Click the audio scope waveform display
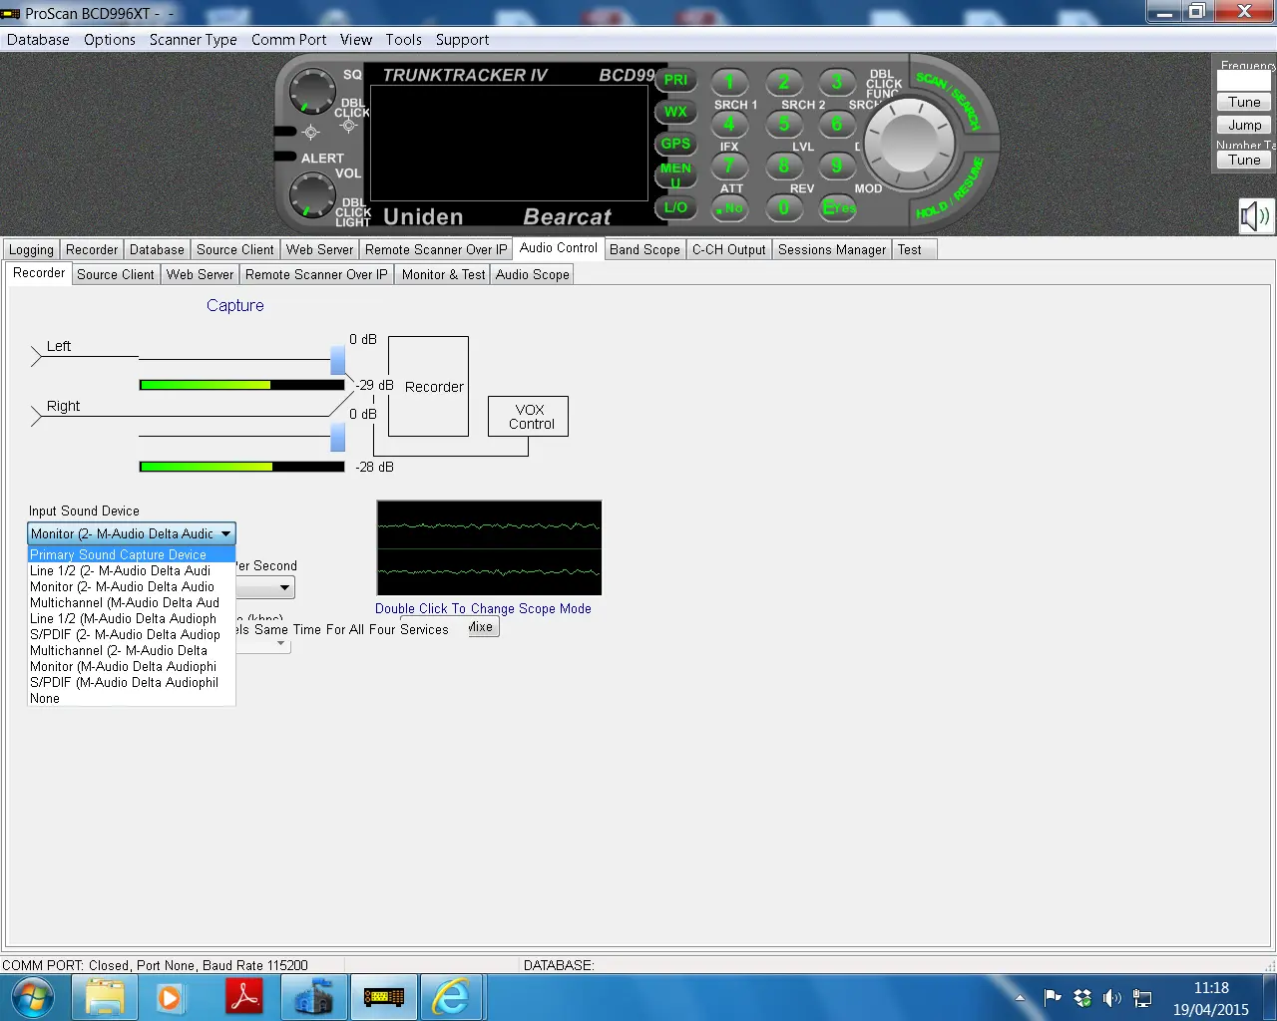1277x1021 pixels. pos(489,548)
